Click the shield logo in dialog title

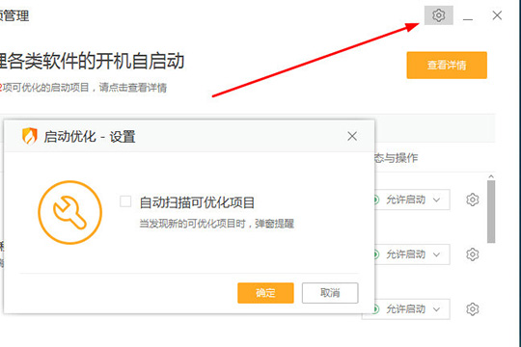coord(30,136)
